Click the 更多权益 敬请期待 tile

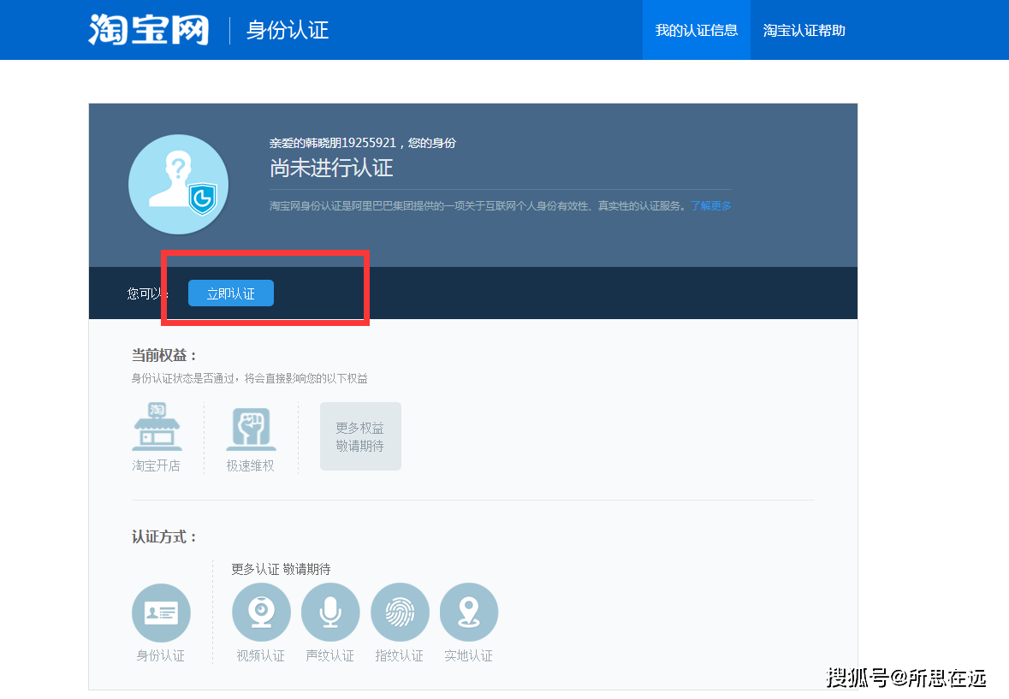coord(360,436)
